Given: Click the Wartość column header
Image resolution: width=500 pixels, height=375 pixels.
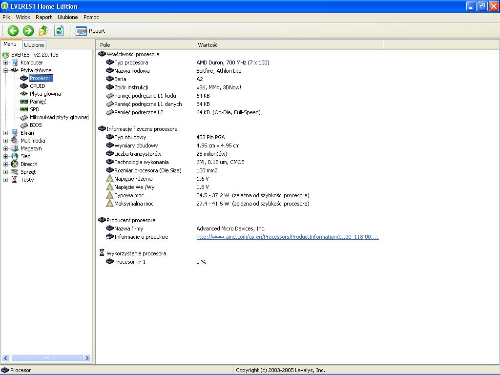Looking at the screenshot, I should pyautogui.click(x=208, y=45).
